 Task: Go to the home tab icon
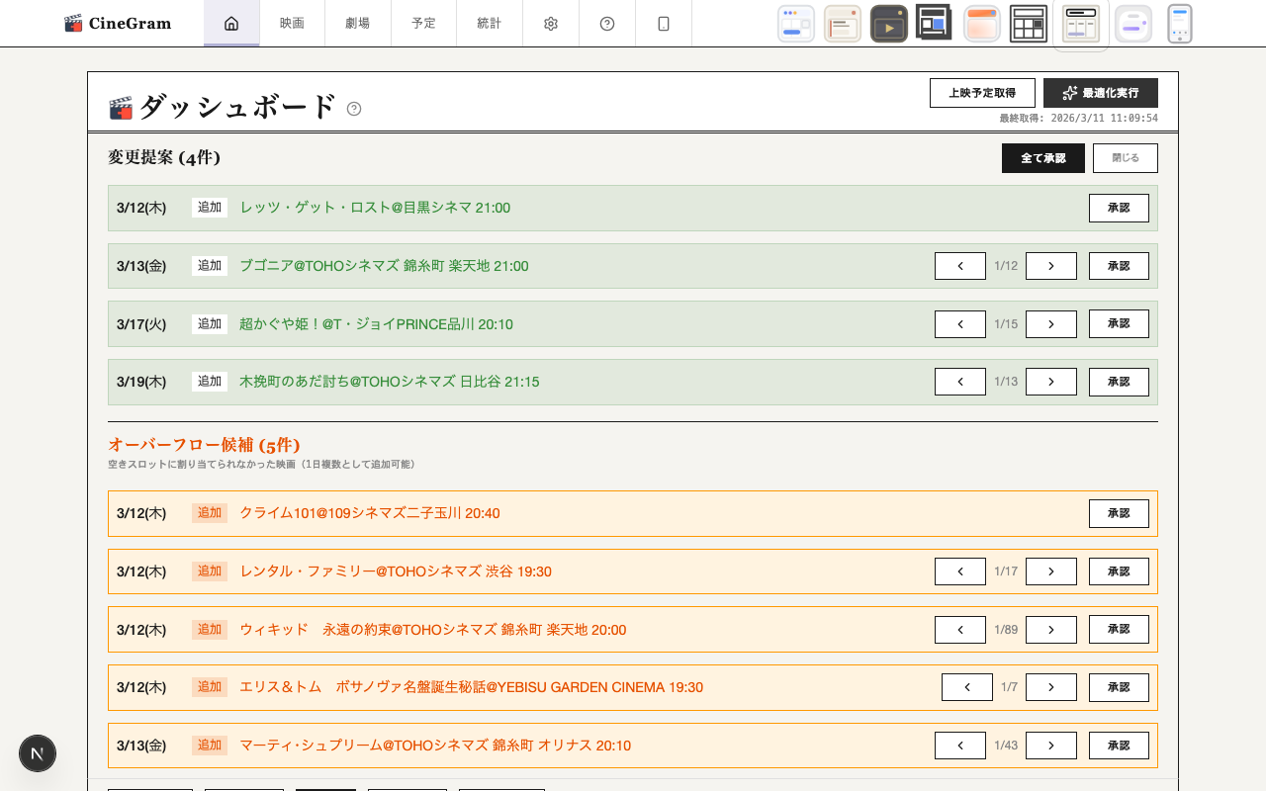pos(231,24)
